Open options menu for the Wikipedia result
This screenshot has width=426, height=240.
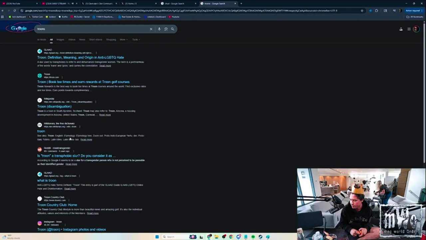click(x=96, y=102)
